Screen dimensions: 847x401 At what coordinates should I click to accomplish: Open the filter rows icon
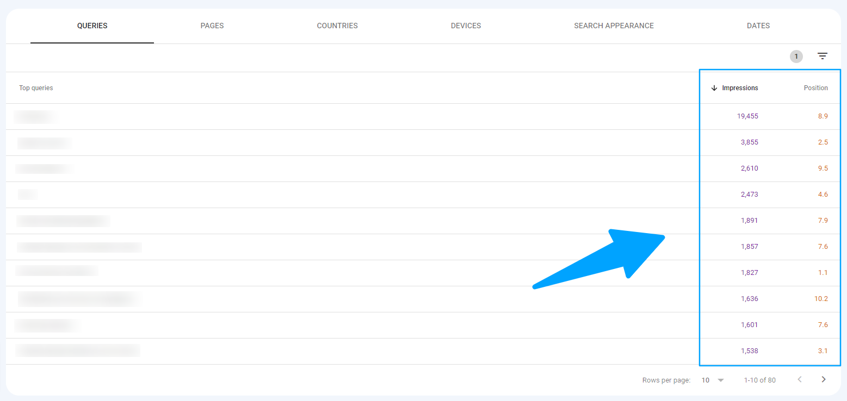(823, 56)
